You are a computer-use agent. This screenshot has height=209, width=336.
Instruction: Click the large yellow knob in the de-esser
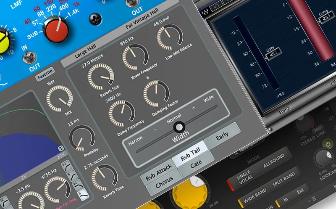click(x=190, y=193)
